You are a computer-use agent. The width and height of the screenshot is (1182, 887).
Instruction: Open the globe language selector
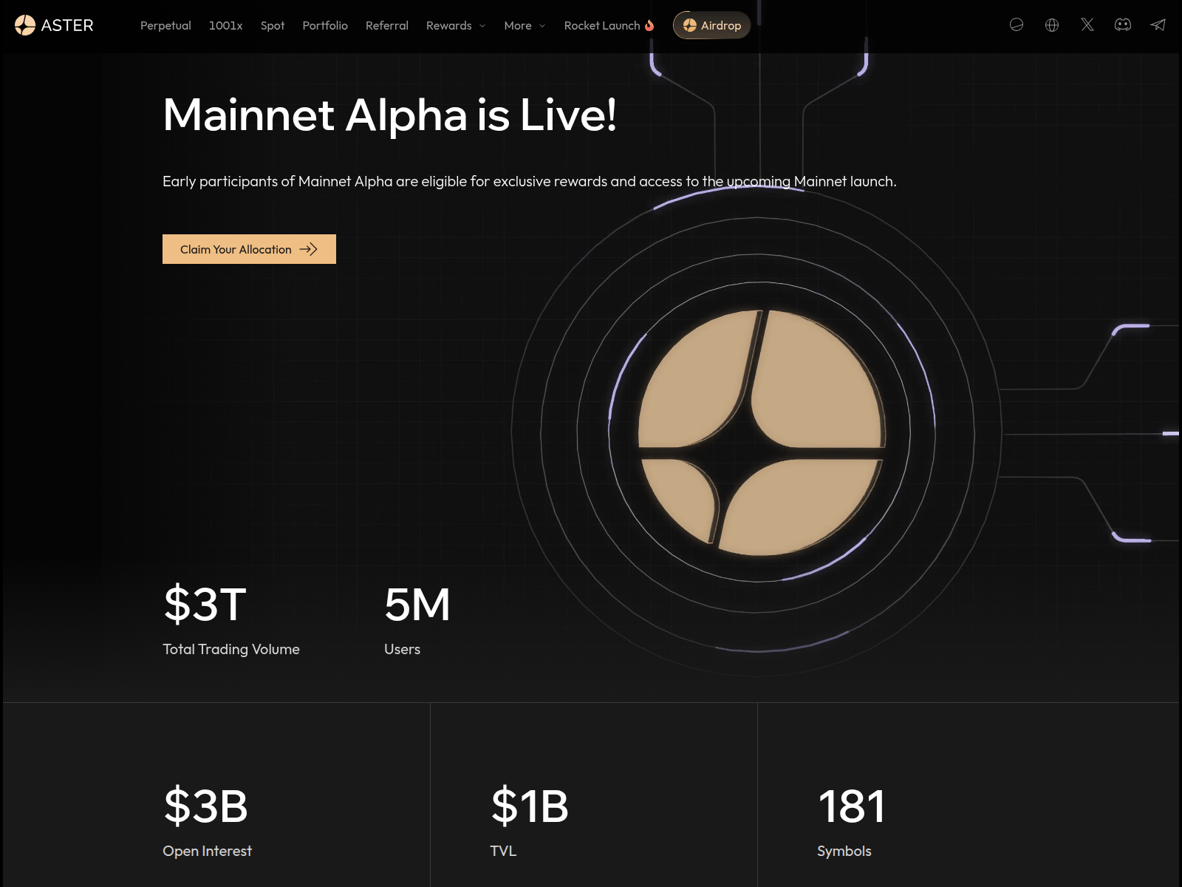pos(1052,25)
